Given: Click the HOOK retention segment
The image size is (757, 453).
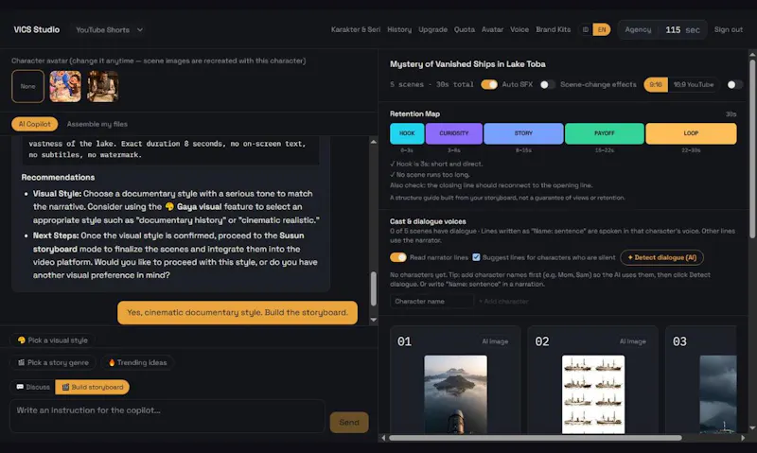Looking at the screenshot, I should [x=407, y=133].
